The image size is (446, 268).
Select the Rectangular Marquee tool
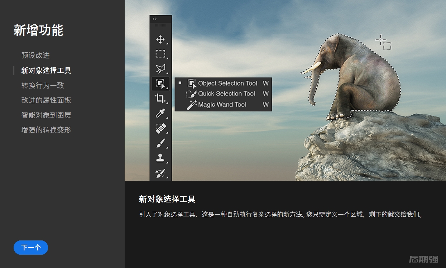click(x=160, y=54)
